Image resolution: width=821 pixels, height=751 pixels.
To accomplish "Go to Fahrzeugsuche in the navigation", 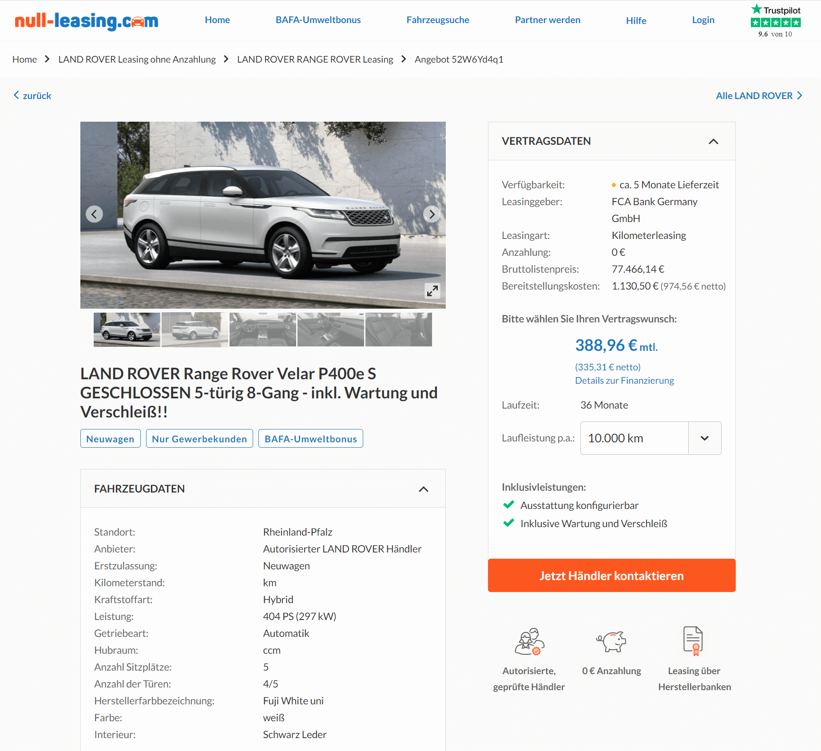I will coord(438,20).
